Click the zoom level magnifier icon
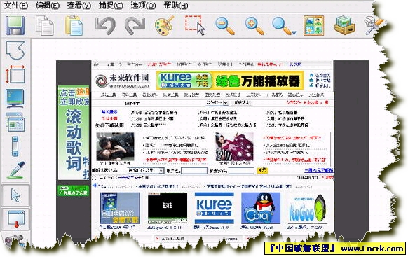This screenshot has height=257, width=408. (282, 25)
